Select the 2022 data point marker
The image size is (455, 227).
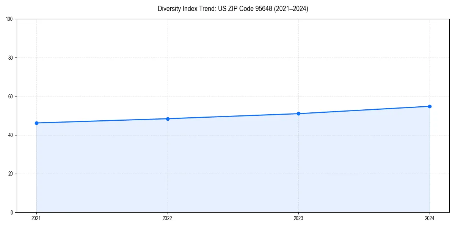pos(167,118)
